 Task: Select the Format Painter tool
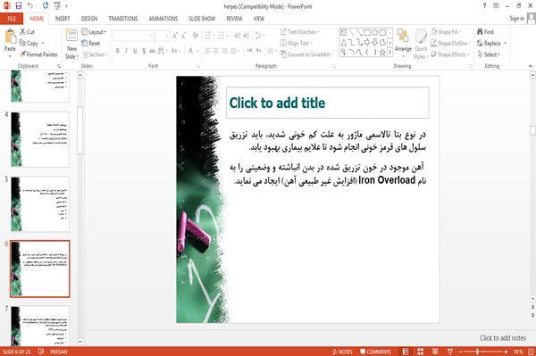38,54
